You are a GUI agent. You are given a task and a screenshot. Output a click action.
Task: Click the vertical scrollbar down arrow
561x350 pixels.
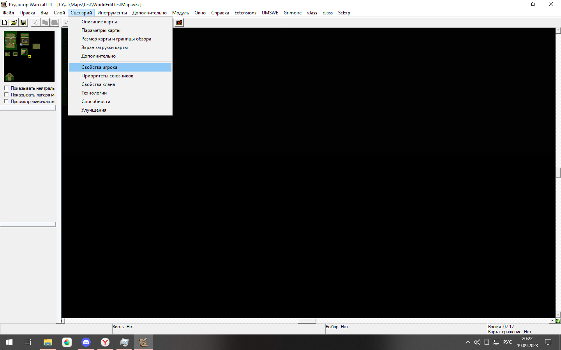click(558, 315)
